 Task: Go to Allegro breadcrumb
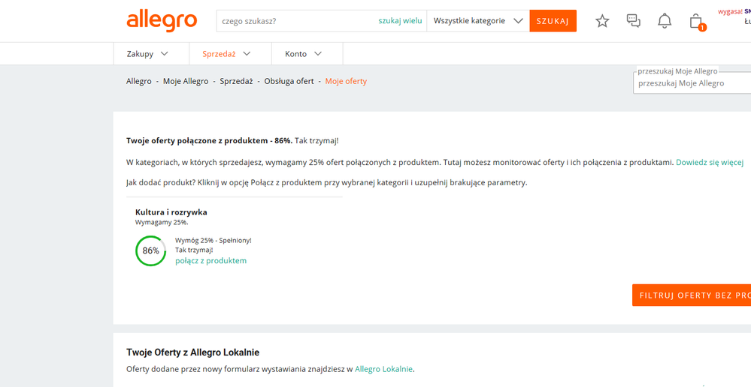[x=139, y=81]
